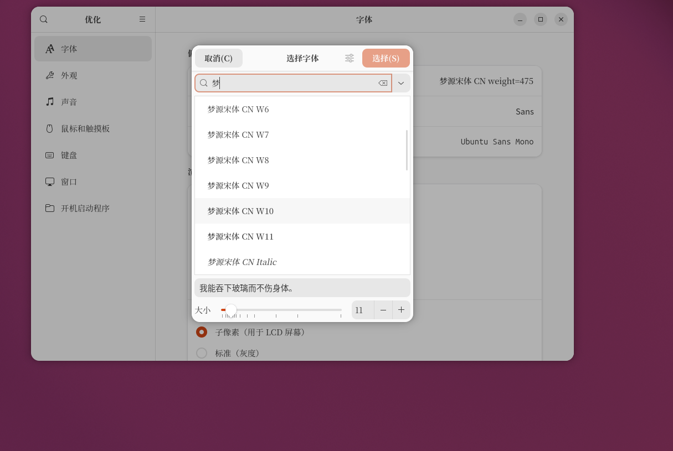Click the font list scrollbar

tap(407, 150)
